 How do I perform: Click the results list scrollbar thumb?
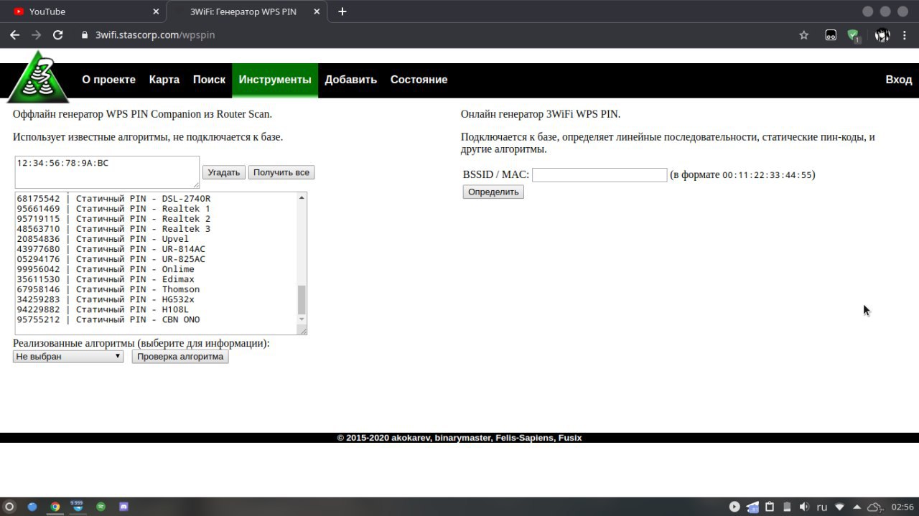[302, 299]
